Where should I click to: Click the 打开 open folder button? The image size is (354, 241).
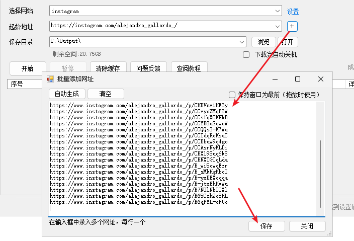pyautogui.click(x=288, y=42)
